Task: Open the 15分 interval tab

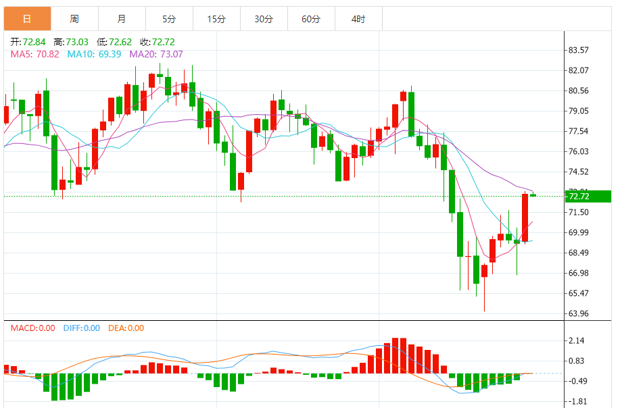Action: coord(216,19)
